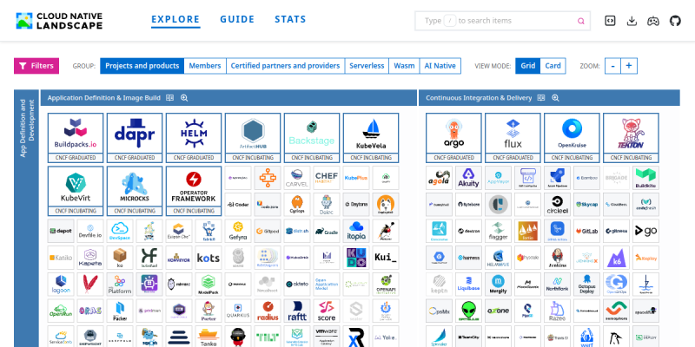Select the Liquibase item
This screenshot has height=347, width=695.
pyautogui.click(x=468, y=285)
